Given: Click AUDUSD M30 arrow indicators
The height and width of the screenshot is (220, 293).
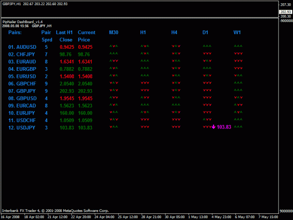Looking at the screenshot, I should click(x=113, y=46).
